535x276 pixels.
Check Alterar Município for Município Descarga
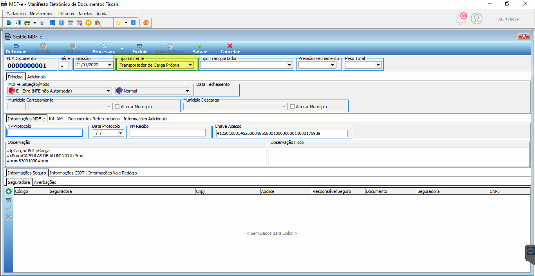(292, 107)
